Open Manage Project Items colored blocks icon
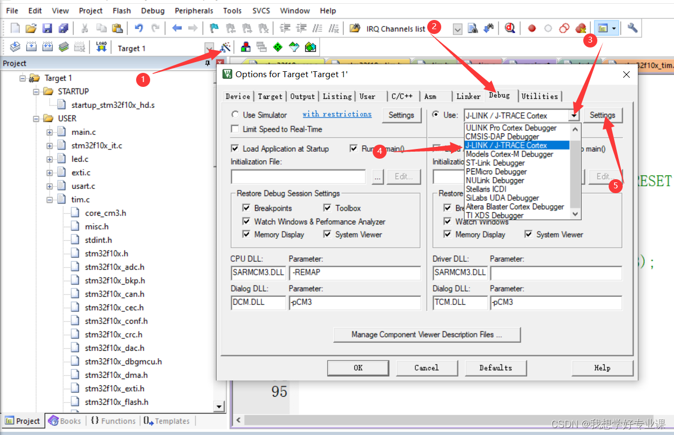This screenshot has width=674, height=435. (245, 47)
